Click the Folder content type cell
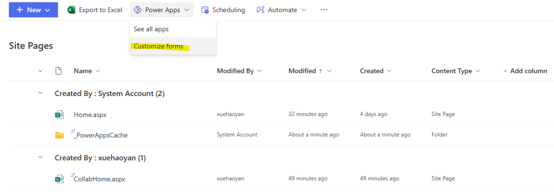 (439, 135)
